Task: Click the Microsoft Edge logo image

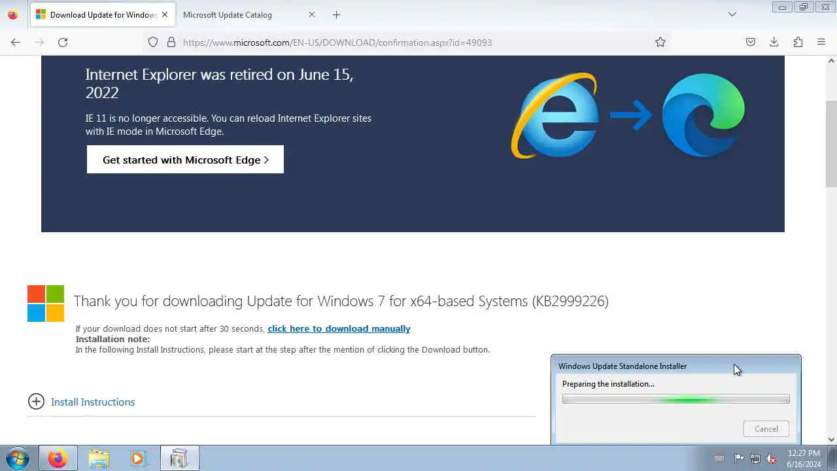Action: (x=703, y=115)
